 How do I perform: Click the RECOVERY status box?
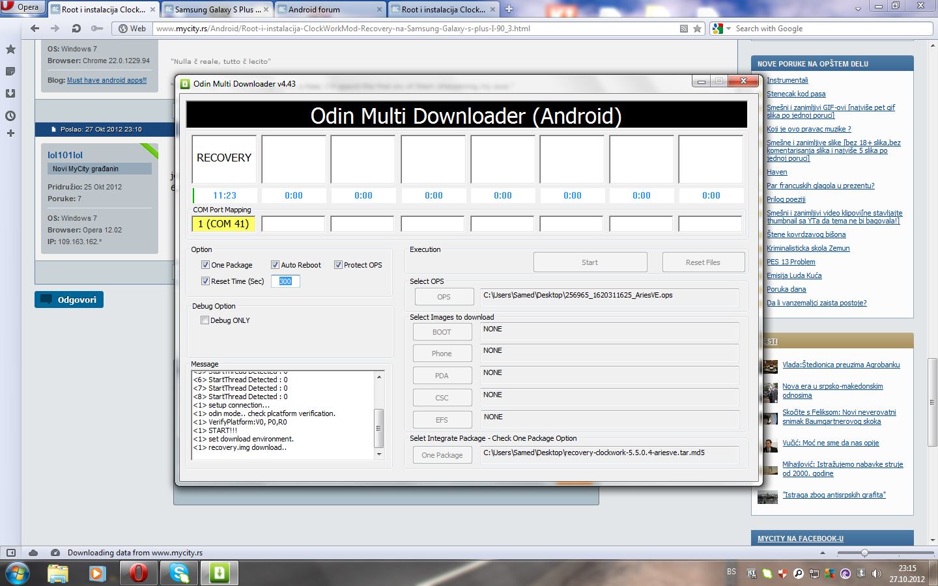point(224,159)
